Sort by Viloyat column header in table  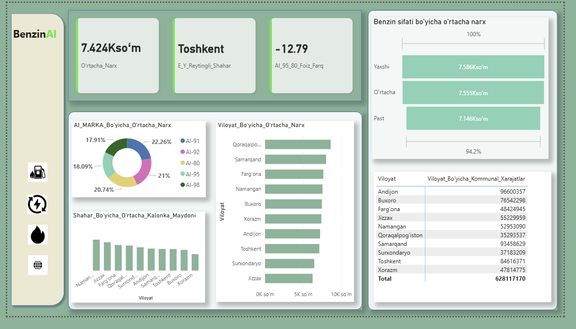386,179
